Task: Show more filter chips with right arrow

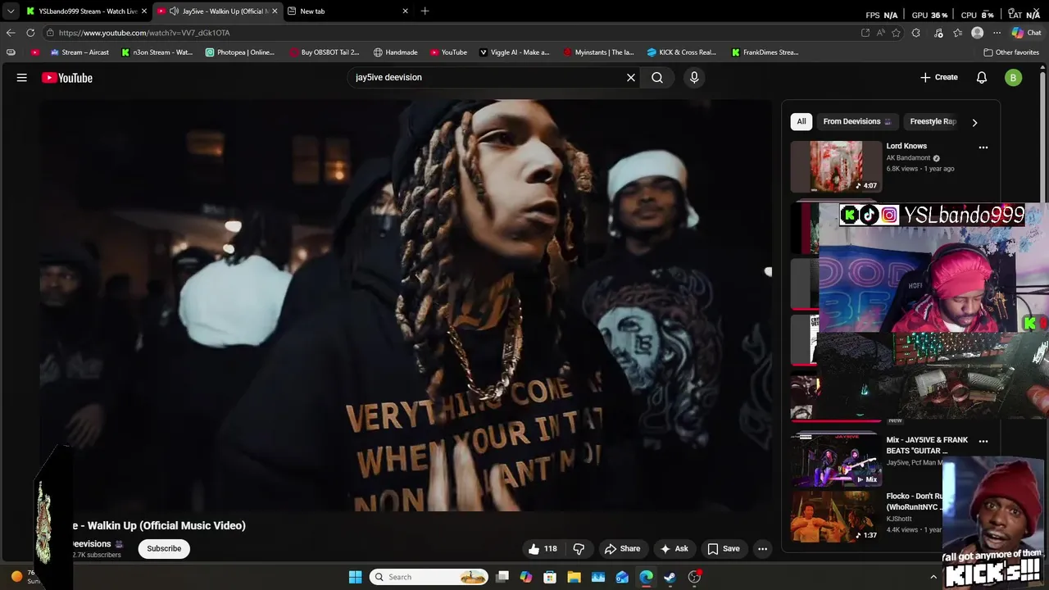Action: (x=974, y=122)
